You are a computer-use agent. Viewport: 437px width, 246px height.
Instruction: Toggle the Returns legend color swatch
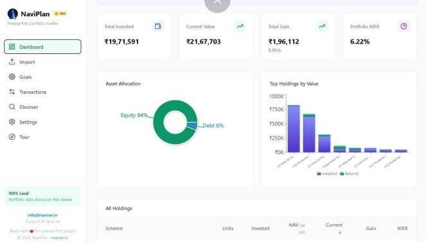pos(342,173)
